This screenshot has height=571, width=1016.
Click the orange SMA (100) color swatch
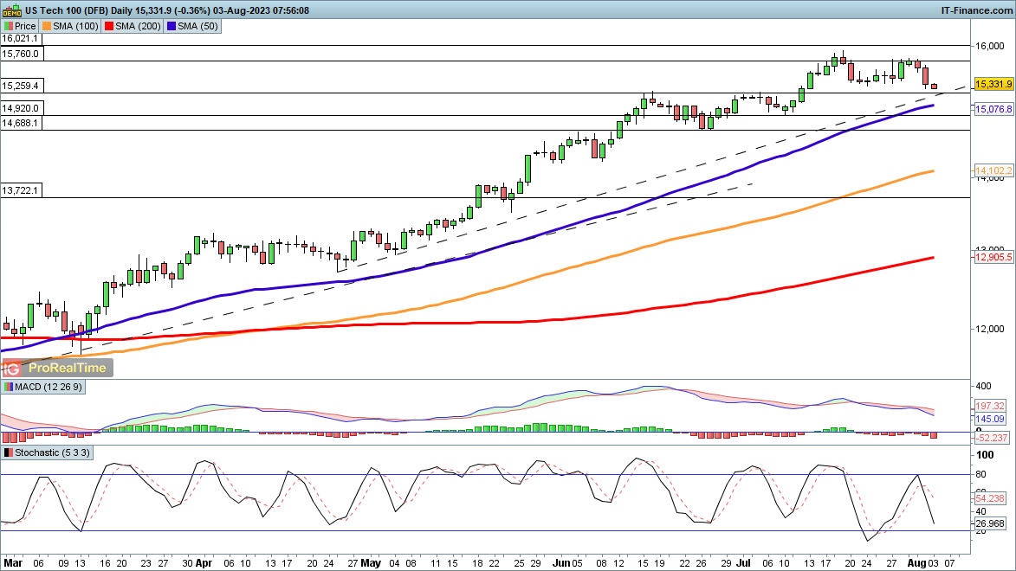47,26
